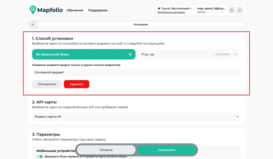Image resolution: width=273 pixels, height=159 pixels.
Task: Expand the Яндекс карты #1 dropdown
Action: tap(136, 117)
